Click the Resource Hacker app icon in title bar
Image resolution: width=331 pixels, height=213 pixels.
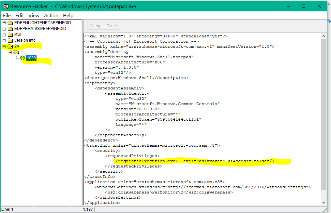pyautogui.click(x=6, y=6)
